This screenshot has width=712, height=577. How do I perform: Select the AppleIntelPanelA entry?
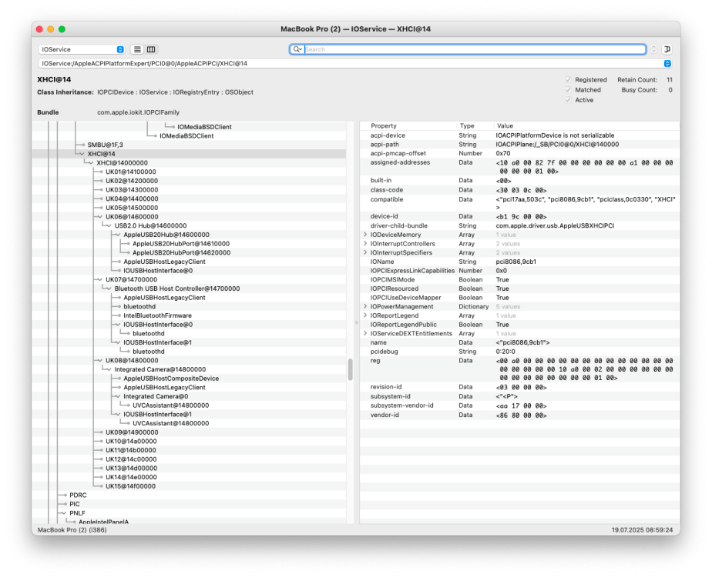click(x=103, y=522)
